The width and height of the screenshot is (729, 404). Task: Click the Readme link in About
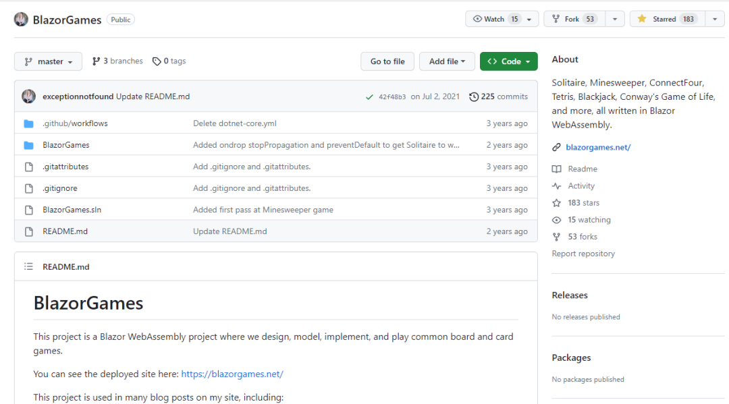click(x=583, y=169)
